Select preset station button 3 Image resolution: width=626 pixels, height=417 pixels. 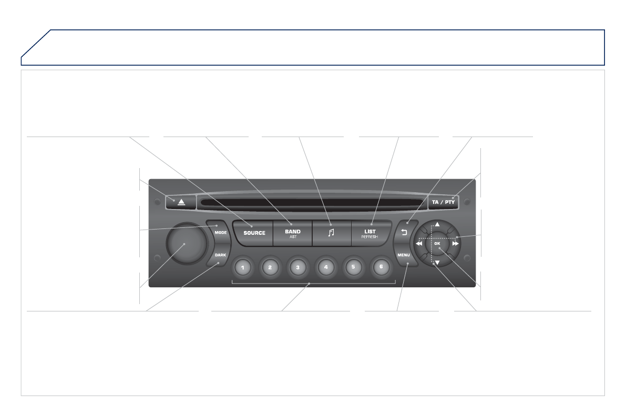297,267
